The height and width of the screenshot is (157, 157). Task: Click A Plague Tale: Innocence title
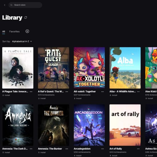tap(15, 92)
